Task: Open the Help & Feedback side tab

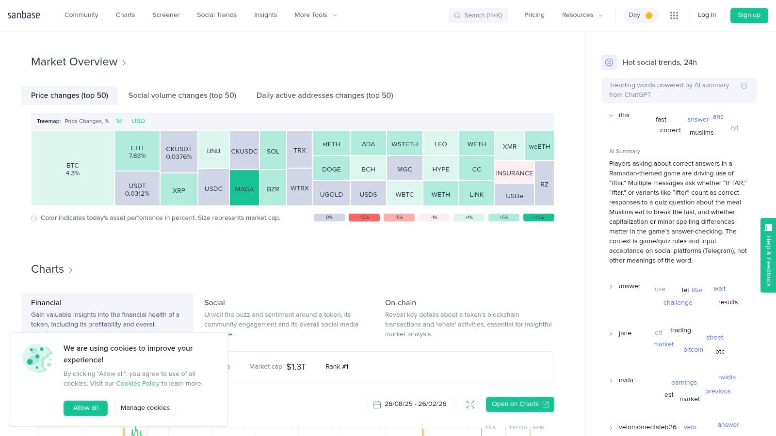Action: pos(768,256)
